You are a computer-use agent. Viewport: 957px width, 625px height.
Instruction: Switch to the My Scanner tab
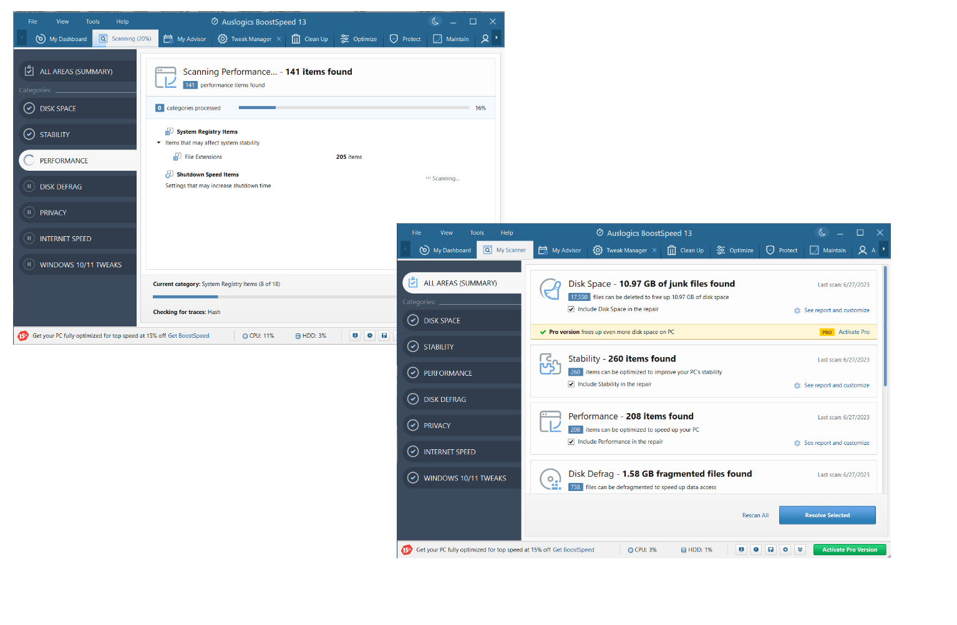click(x=505, y=250)
